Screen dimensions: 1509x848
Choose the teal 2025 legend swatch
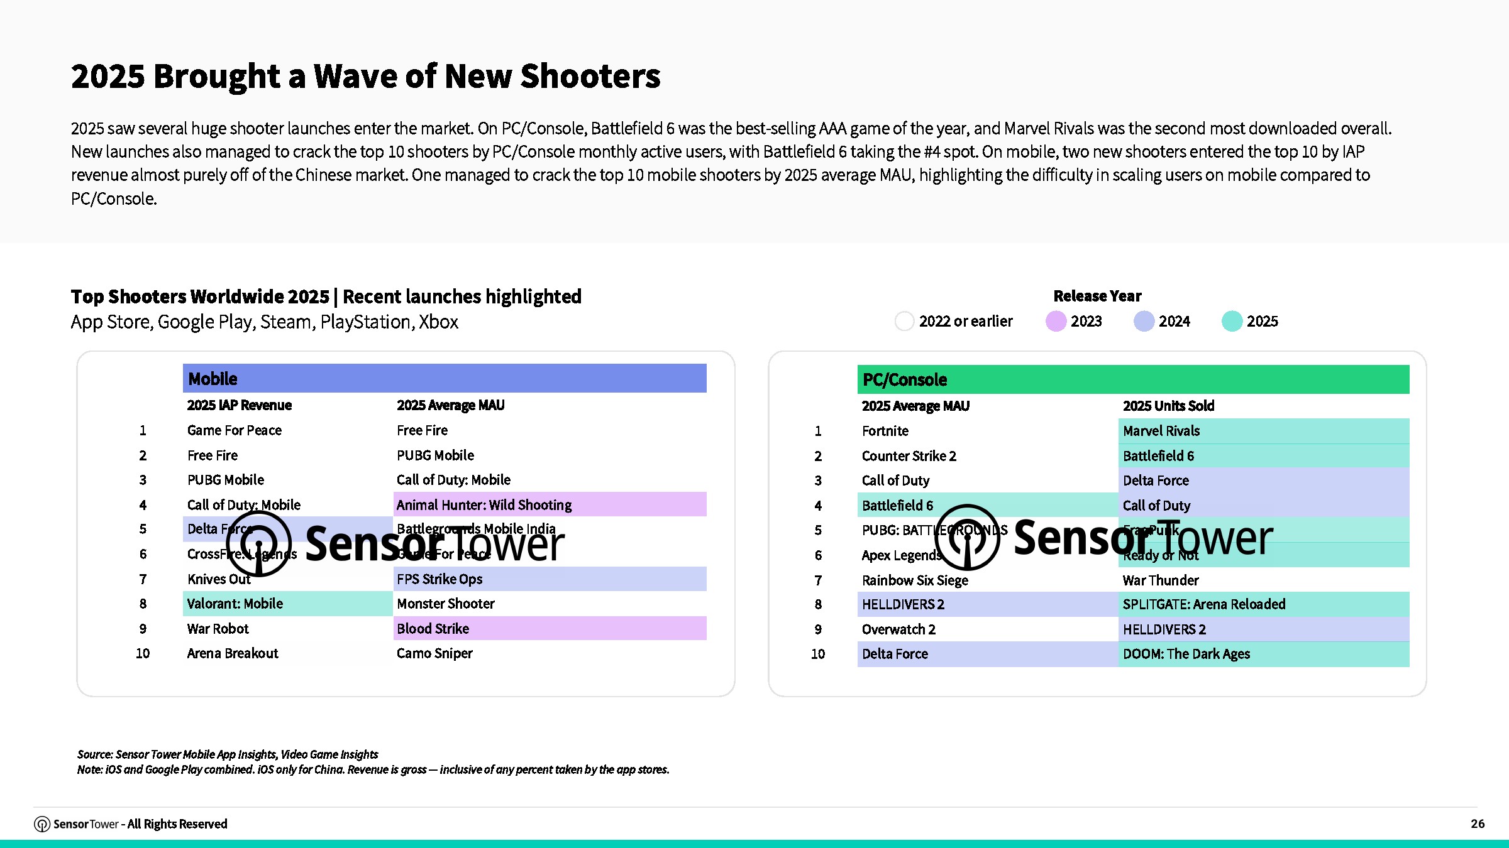1232,321
